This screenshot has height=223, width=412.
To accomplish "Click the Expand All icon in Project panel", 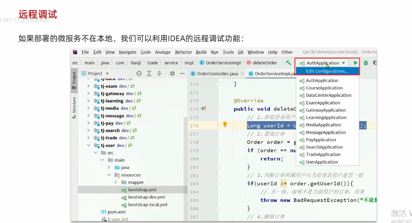I will (149, 74).
